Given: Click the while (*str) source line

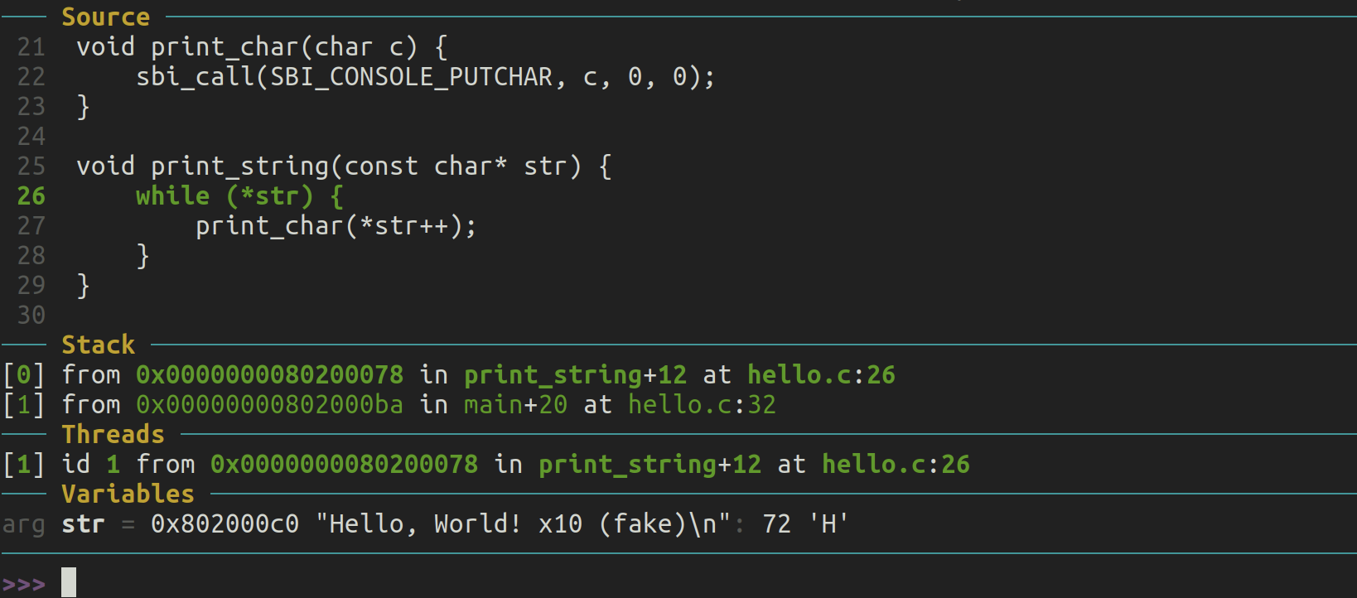Looking at the screenshot, I should click(x=240, y=196).
